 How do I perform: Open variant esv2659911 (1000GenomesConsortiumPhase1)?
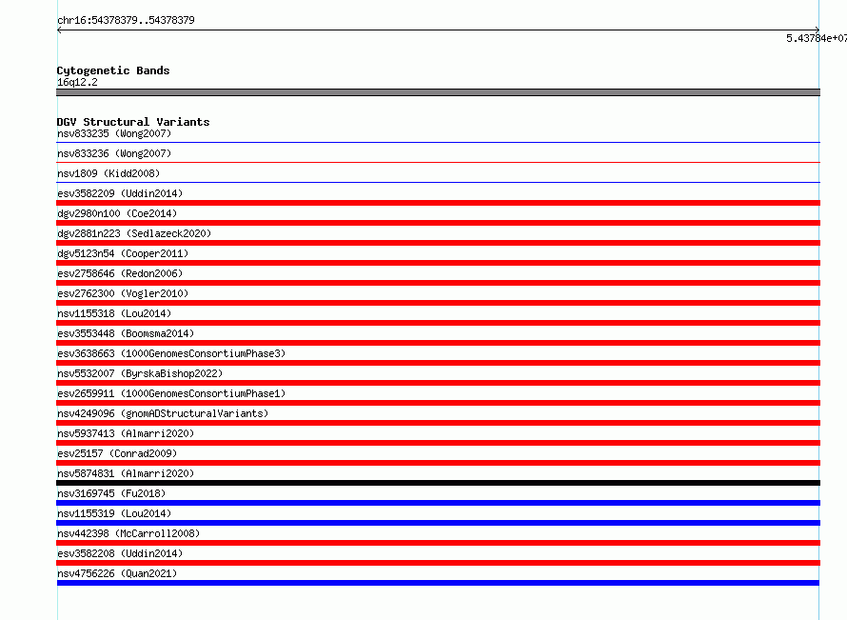tap(171, 393)
